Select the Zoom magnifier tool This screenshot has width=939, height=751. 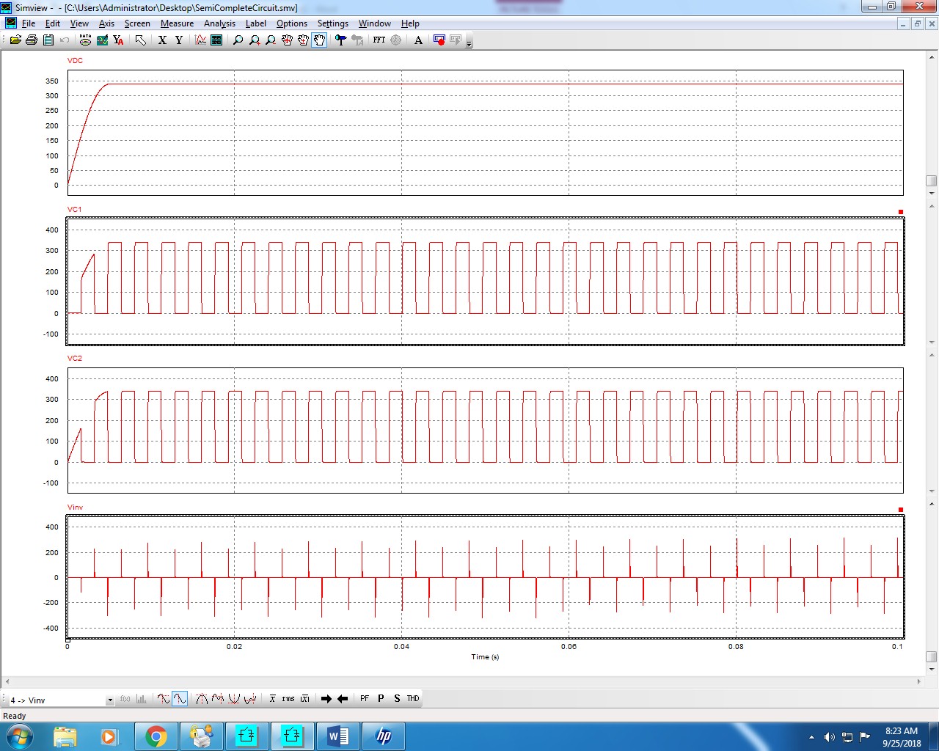click(238, 40)
